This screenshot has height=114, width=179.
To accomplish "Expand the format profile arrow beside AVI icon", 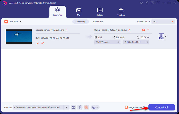I will click(x=165, y=36).
